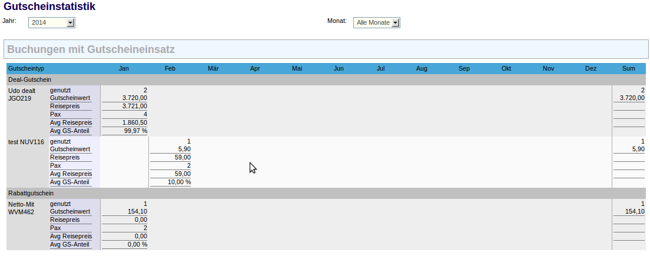Click the Jul column header
Viewport: 650px width, 256px height.
(x=380, y=69)
